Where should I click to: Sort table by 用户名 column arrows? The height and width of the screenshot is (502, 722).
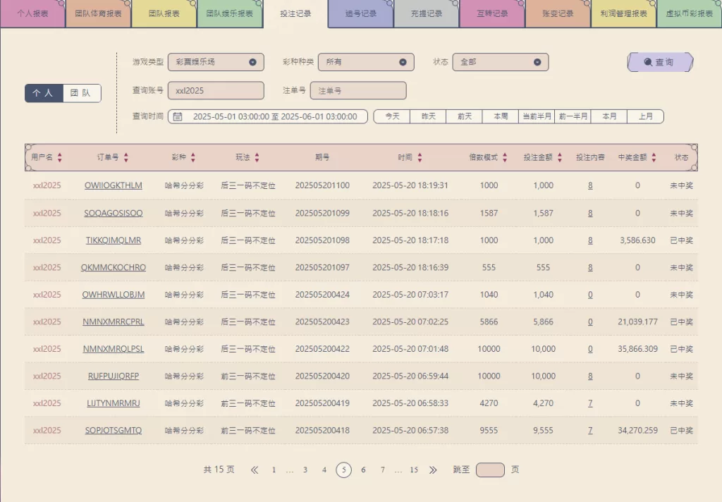tap(60, 158)
